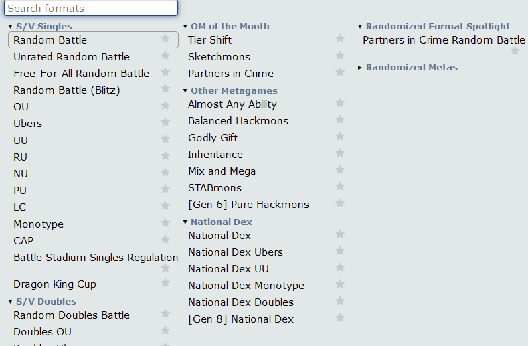Star Partners in Crime Random Battle
Image resolution: width=528 pixels, height=346 pixels.
515,51
